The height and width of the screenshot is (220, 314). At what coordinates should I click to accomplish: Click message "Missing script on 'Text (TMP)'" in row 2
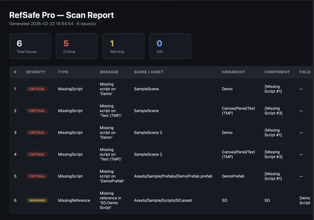pyautogui.click(x=111, y=111)
